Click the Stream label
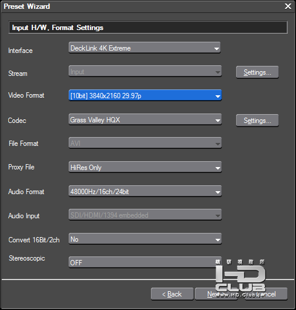 (x=18, y=74)
